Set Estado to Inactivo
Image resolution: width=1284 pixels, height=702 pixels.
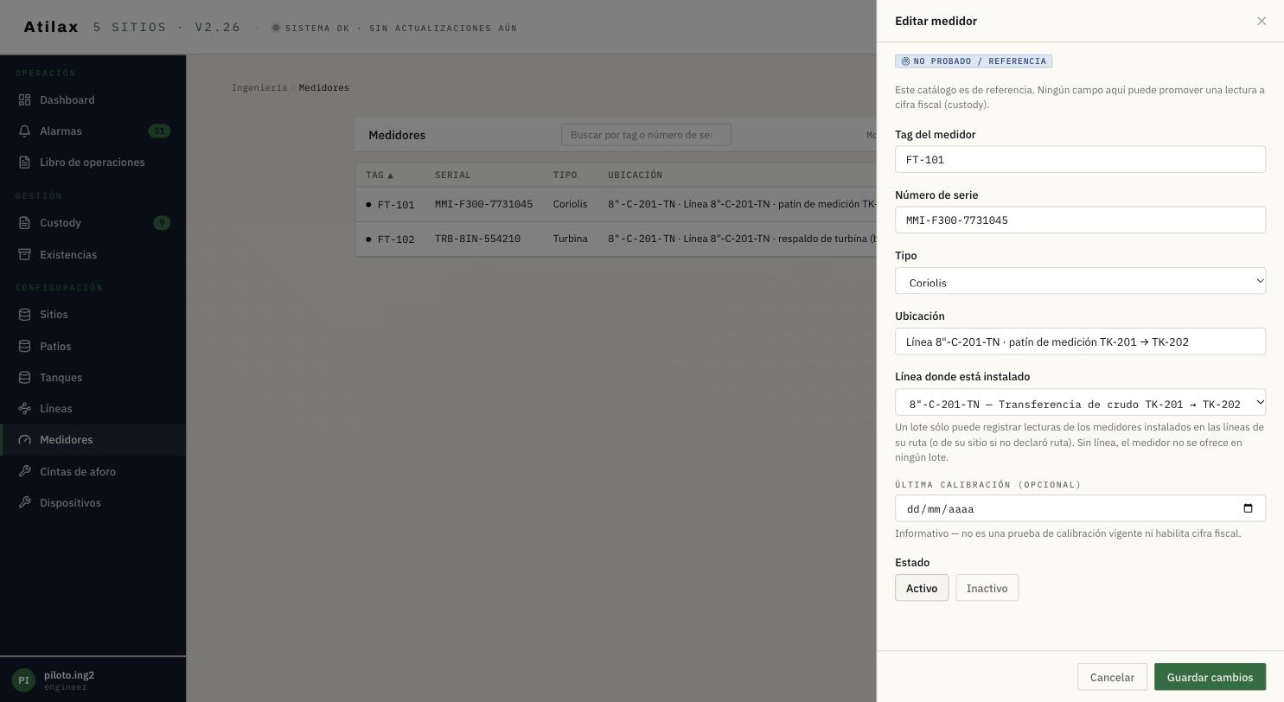coord(987,588)
